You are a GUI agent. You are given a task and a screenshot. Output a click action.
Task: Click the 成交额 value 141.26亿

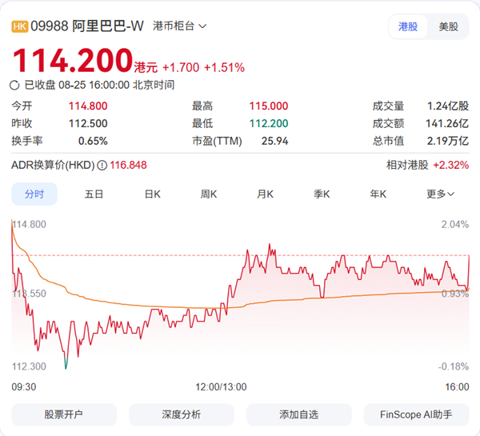click(447, 124)
